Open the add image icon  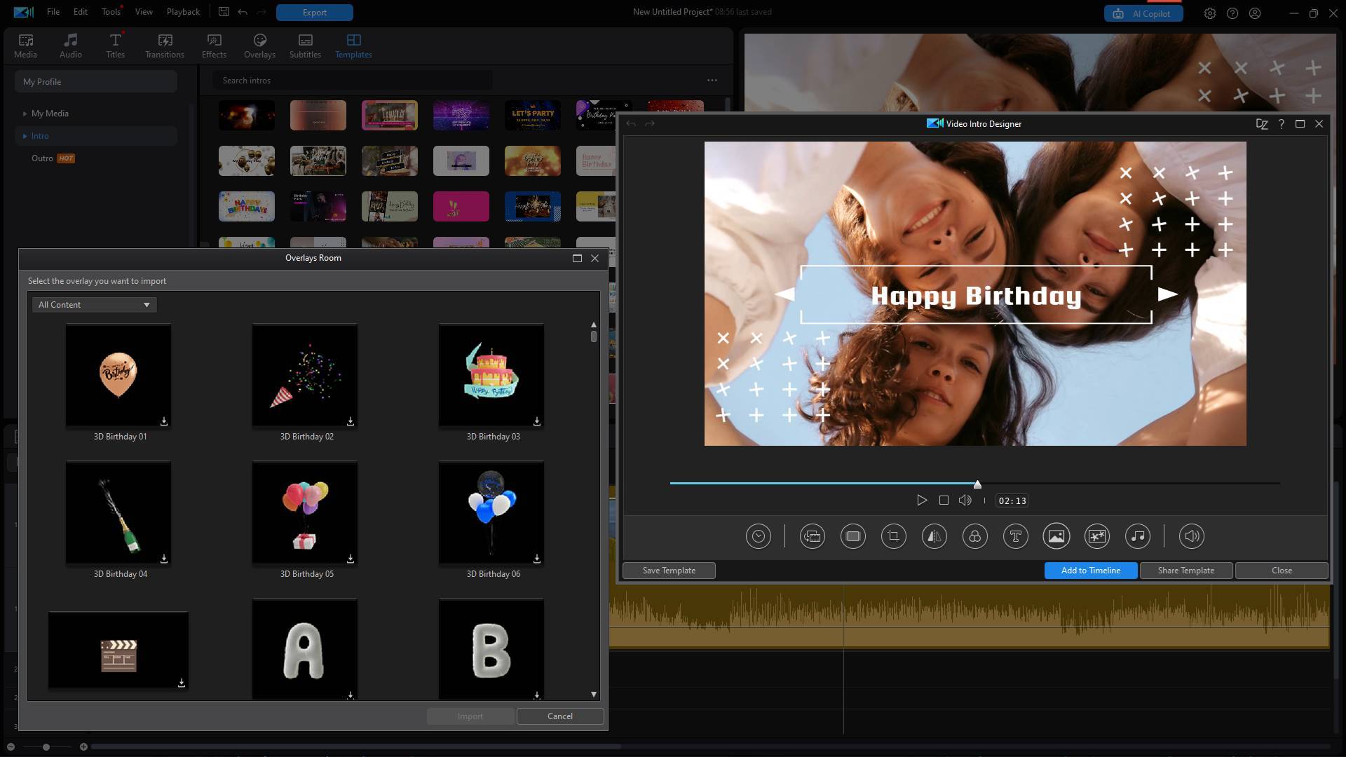point(1056,537)
